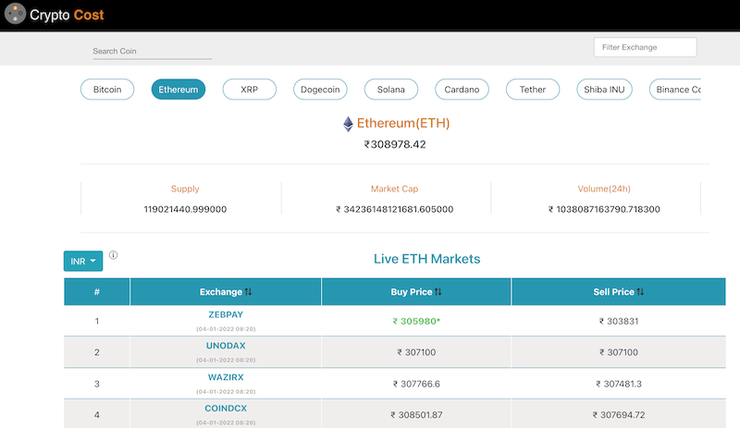Click the COINDCX sell price ₹ 307694.72

[619, 415]
